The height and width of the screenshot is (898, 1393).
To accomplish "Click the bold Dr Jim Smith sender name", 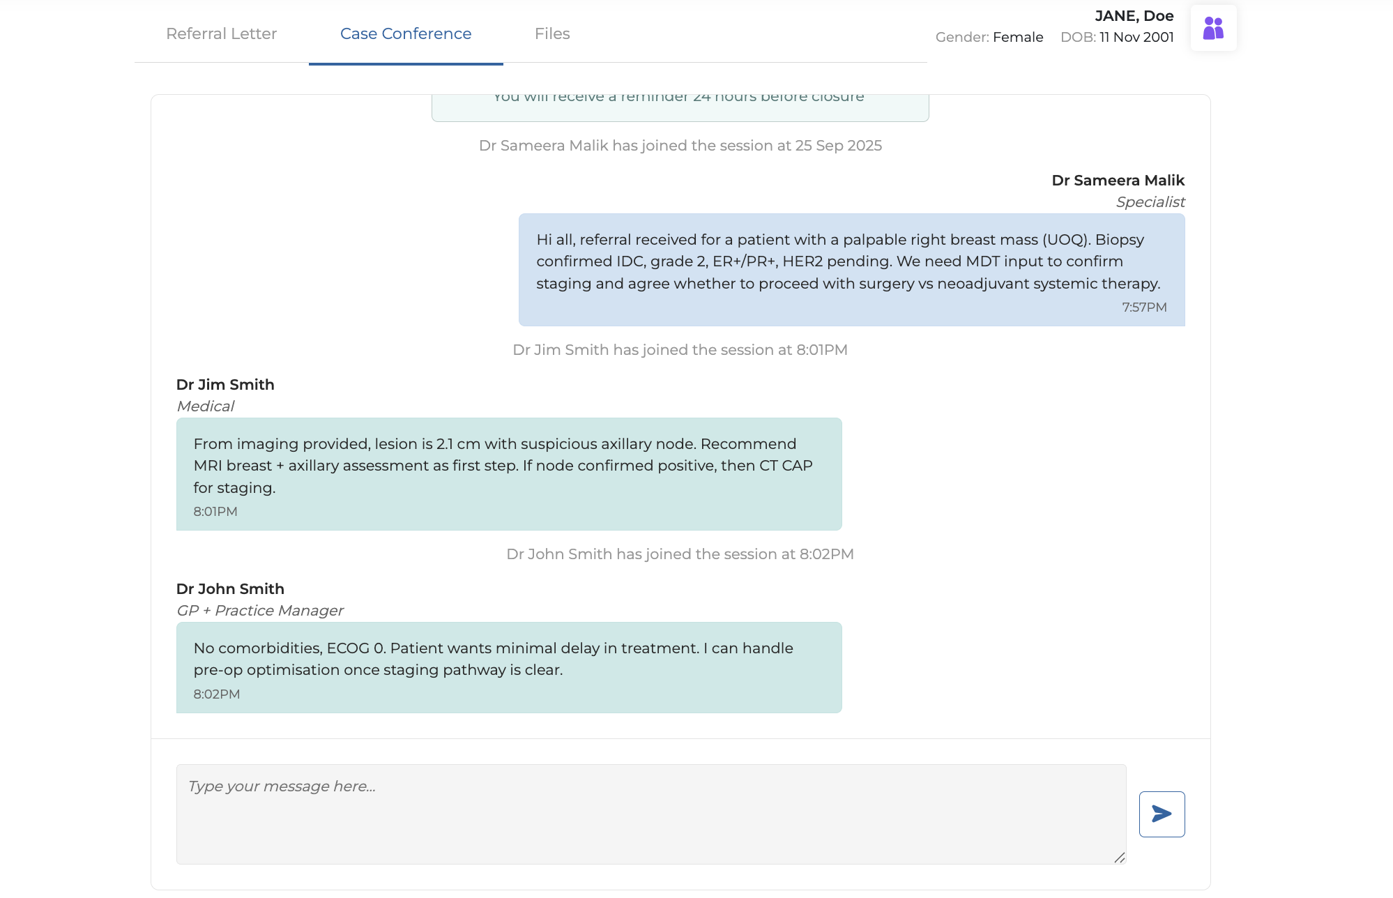I will pyautogui.click(x=225, y=385).
